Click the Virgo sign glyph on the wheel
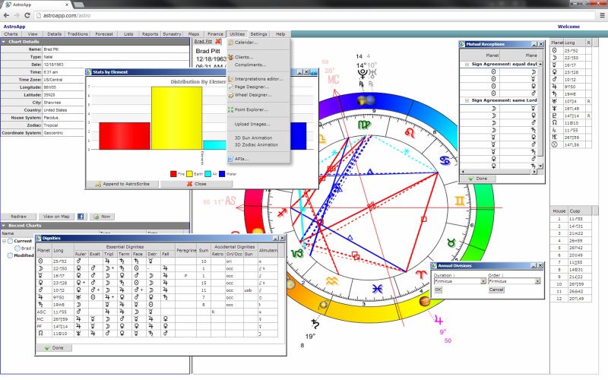 click(365, 123)
